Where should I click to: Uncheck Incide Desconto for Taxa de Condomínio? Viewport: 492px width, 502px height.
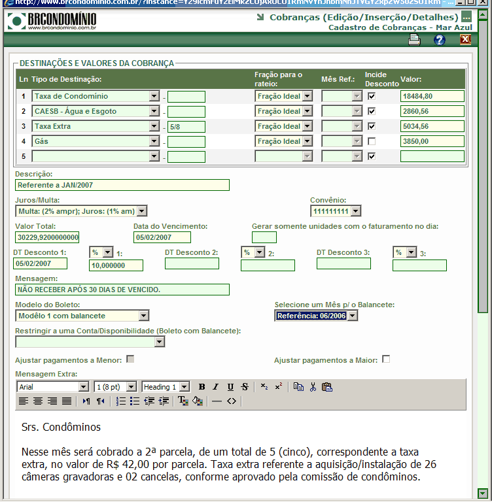coord(372,96)
